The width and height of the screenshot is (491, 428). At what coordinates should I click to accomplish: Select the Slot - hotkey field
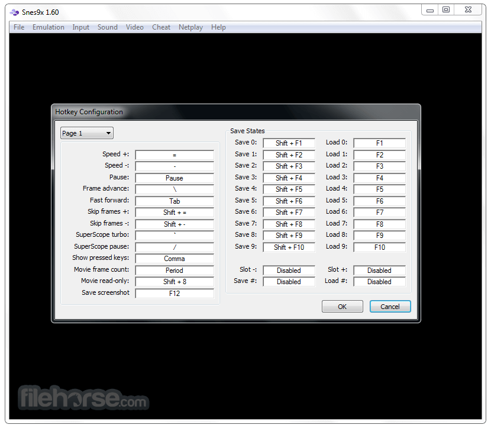[x=289, y=271]
